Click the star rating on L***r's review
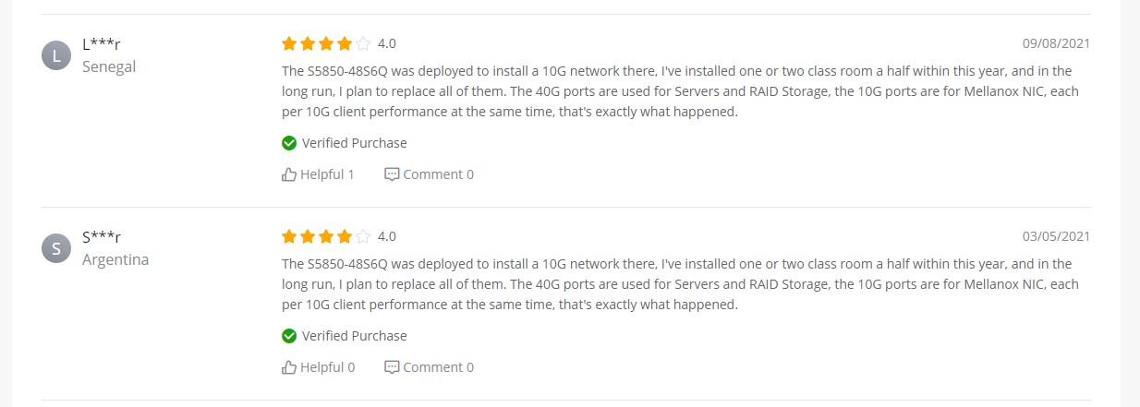This screenshot has height=407, width=1140. tap(326, 43)
